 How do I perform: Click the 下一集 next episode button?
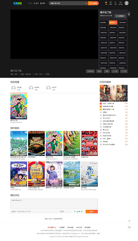pos(124,71)
